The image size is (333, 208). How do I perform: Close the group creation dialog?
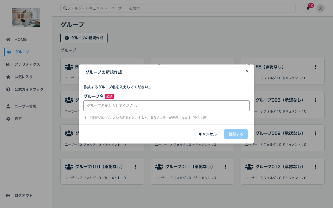point(247,71)
